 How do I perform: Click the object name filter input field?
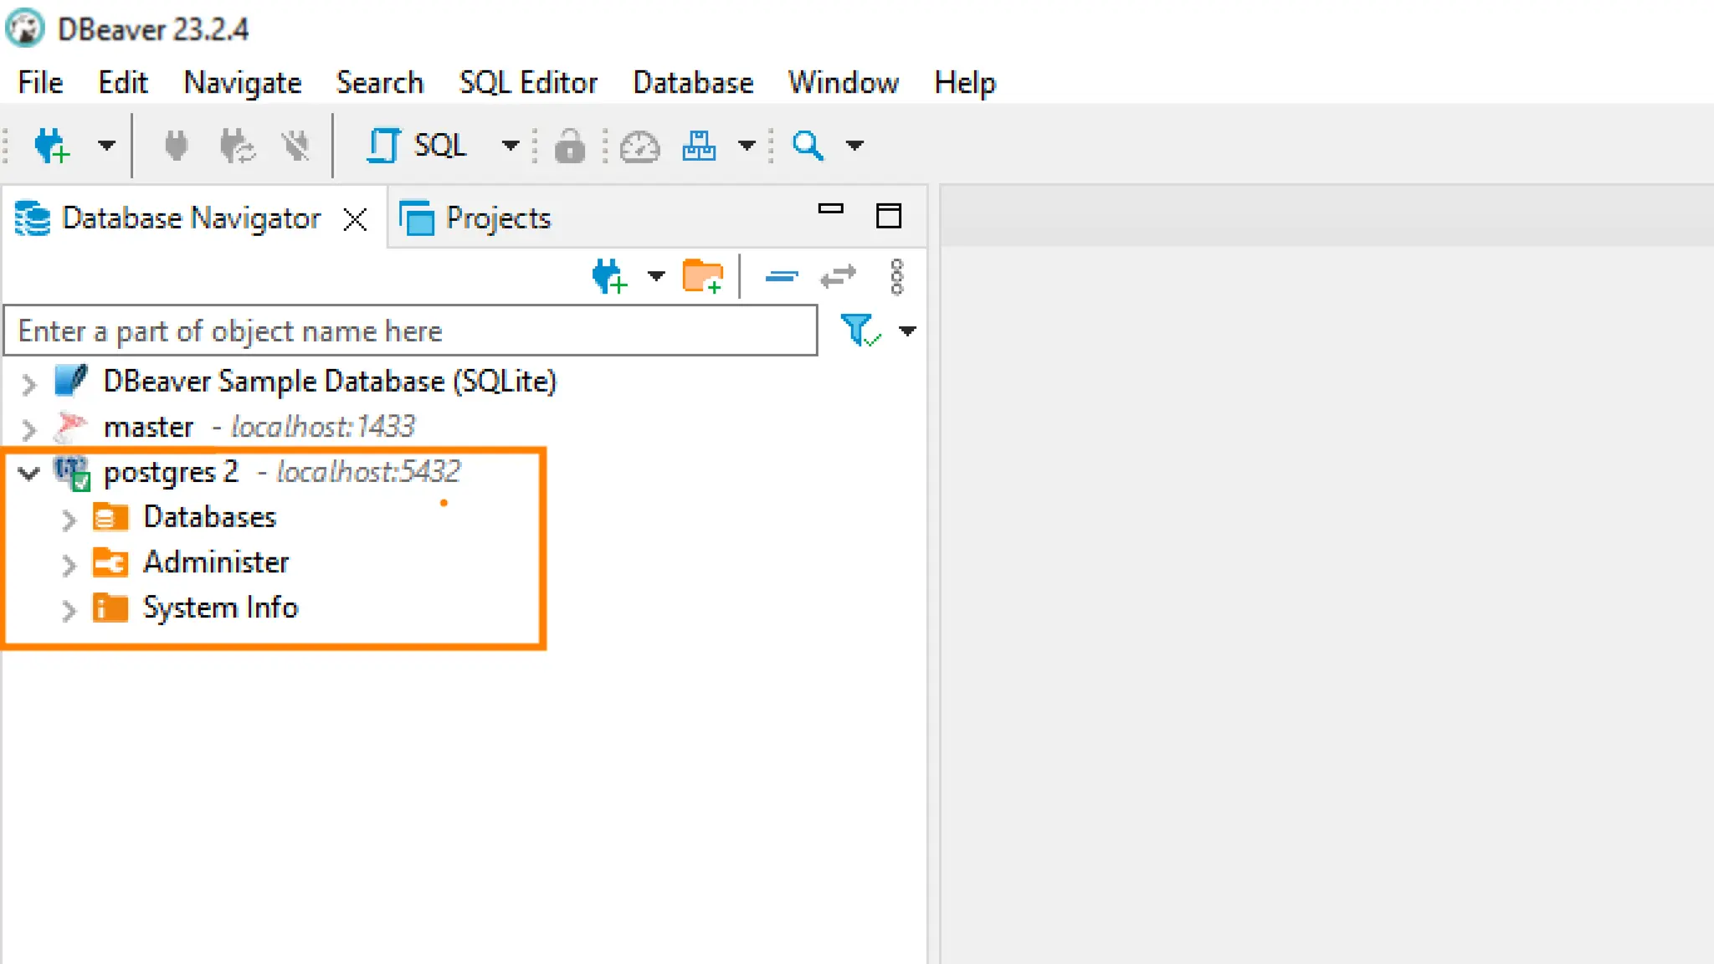(411, 331)
